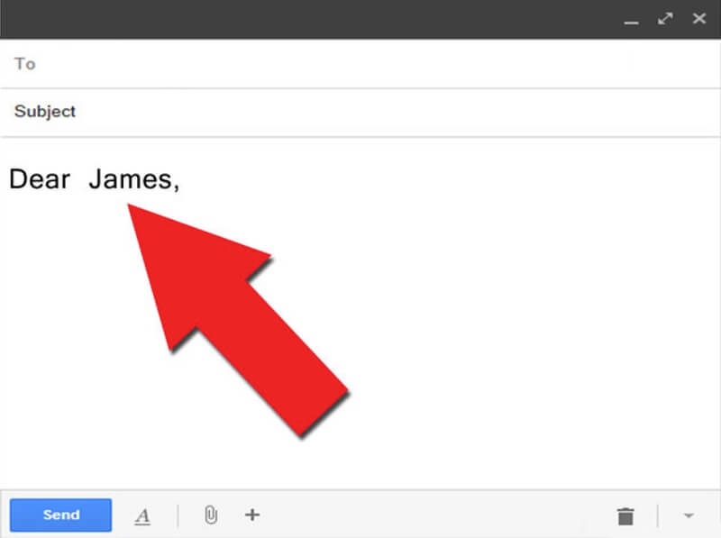This screenshot has height=538, width=721.
Task: Close the compose window with the X
Action: tap(699, 18)
